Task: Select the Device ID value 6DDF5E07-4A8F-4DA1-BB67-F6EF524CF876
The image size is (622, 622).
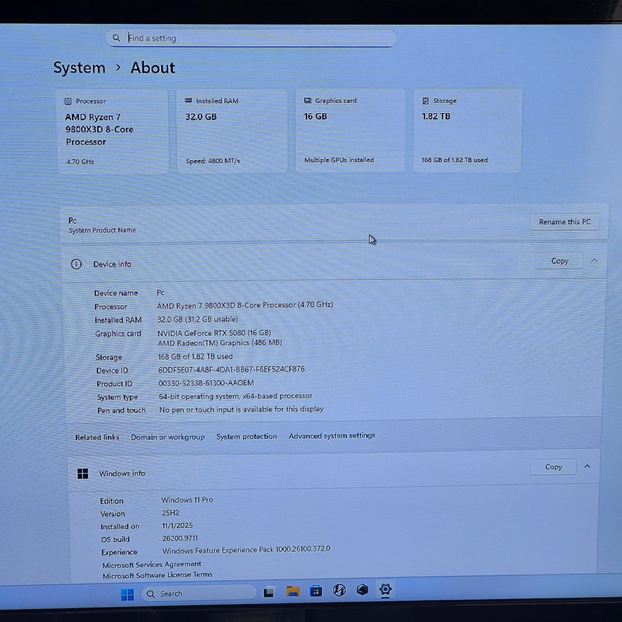Action: (x=231, y=370)
